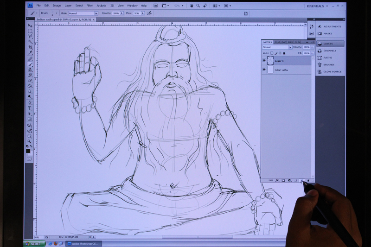The width and height of the screenshot is (371, 247).
Task: Click the Hand tool in the top bar
Action: [x=192, y=6]
